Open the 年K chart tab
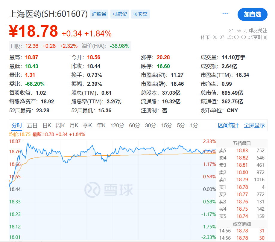This screenshot has width=275, height=242. [101, 125]
